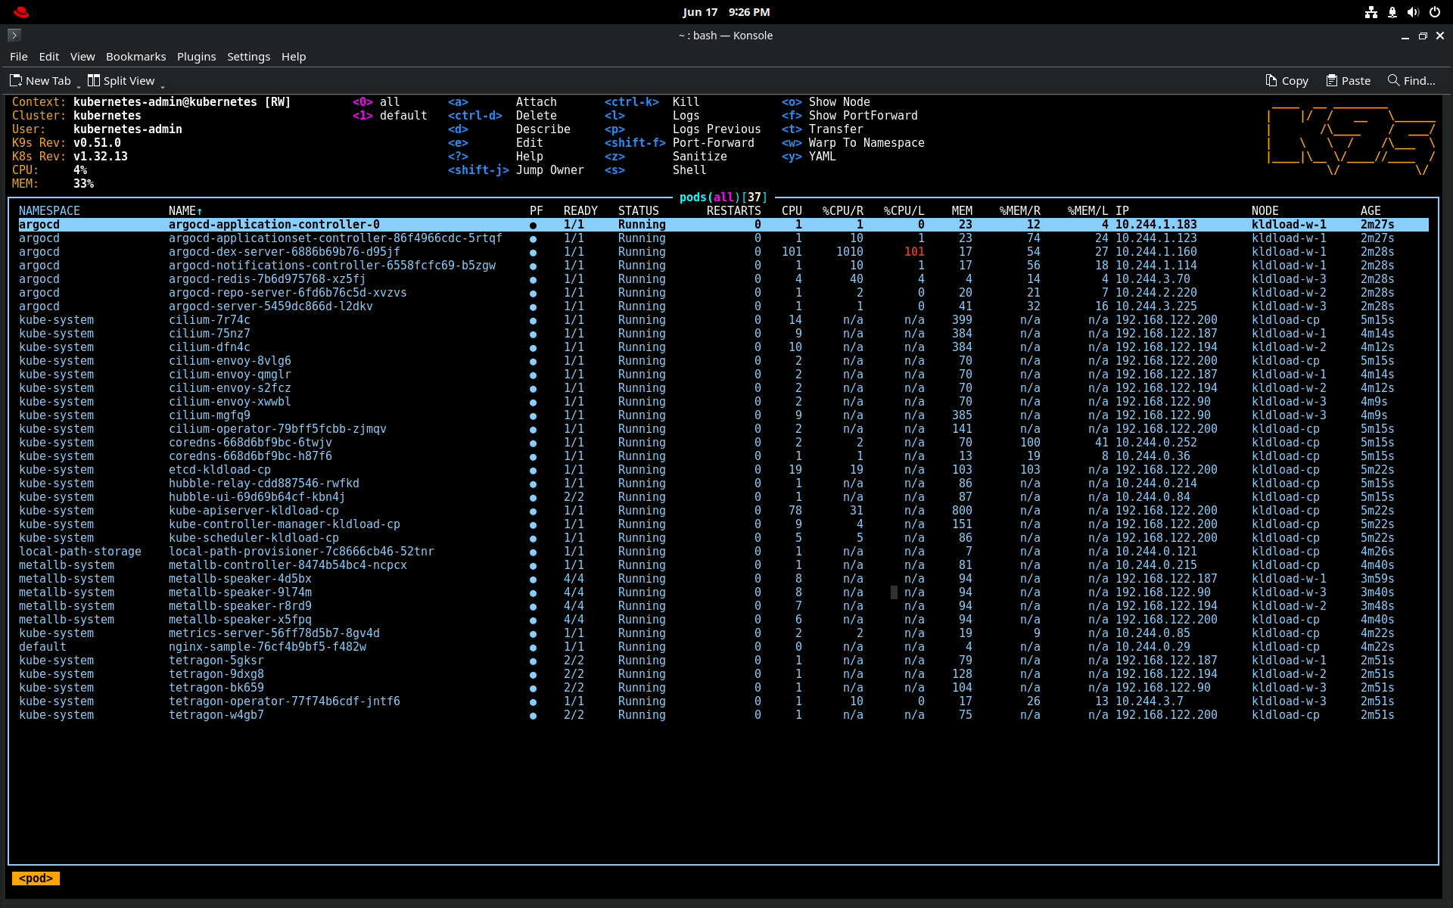Select the argocd-application-controller-0 row

(723, 225)
